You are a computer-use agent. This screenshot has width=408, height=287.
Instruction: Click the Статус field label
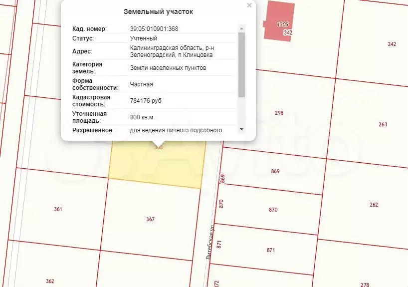tap(83, 38)
